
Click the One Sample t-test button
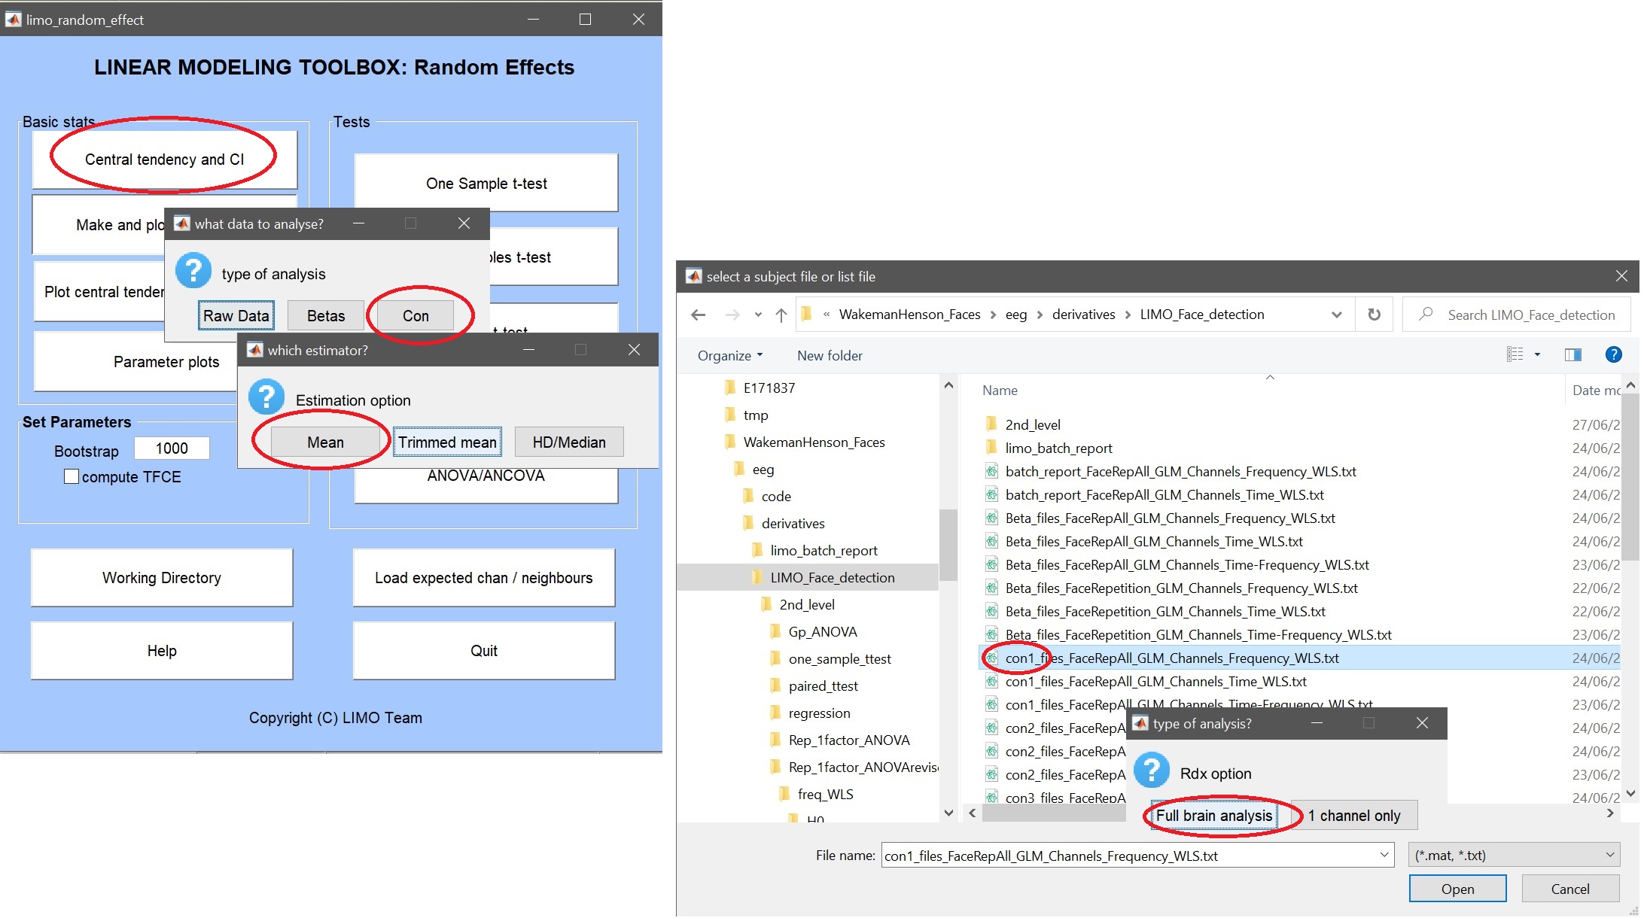486,184
